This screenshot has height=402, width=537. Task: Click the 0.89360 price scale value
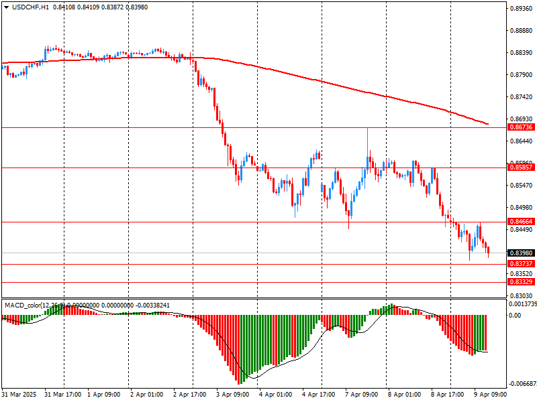pos(521,9)
